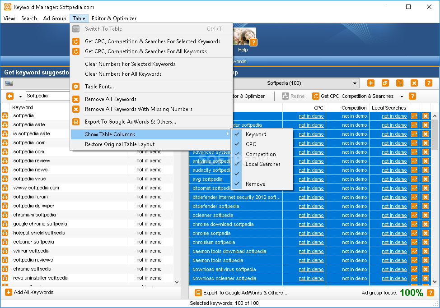Image resolution: width=440 pixels, height=308 pixels.
Task: Click left list scroll down arrow
Action: 177,282
